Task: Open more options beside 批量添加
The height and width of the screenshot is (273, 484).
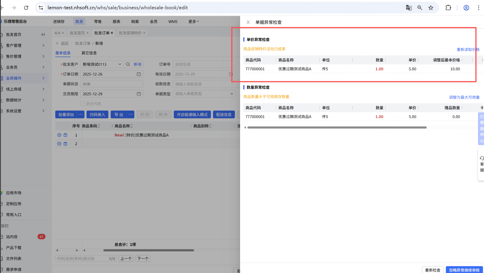Action: coord(80,114)
